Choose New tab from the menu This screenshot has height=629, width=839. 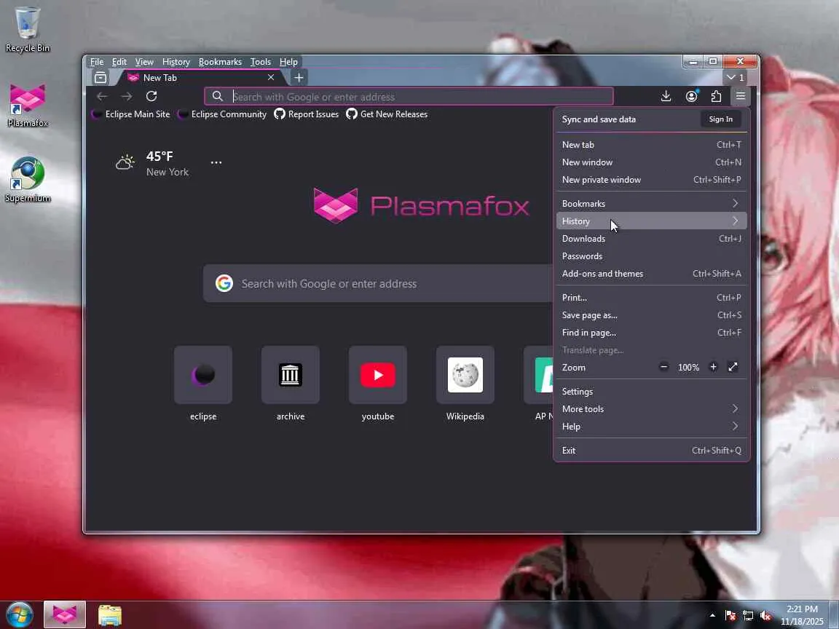651,144
